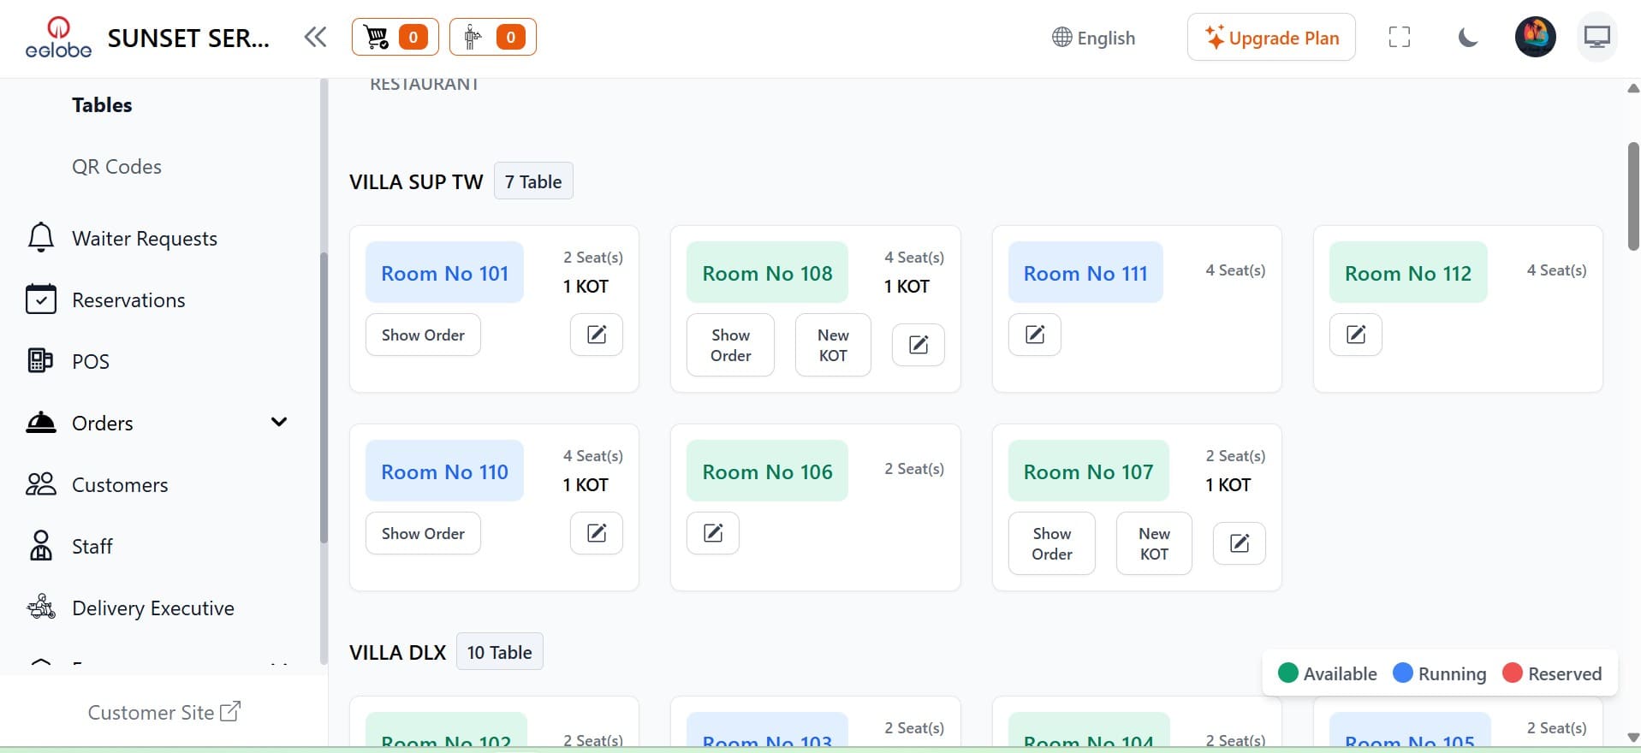Open the waiter request counter
This screenshot has height=753, width=1641.
pyautogui.click(x=493, y=37)
